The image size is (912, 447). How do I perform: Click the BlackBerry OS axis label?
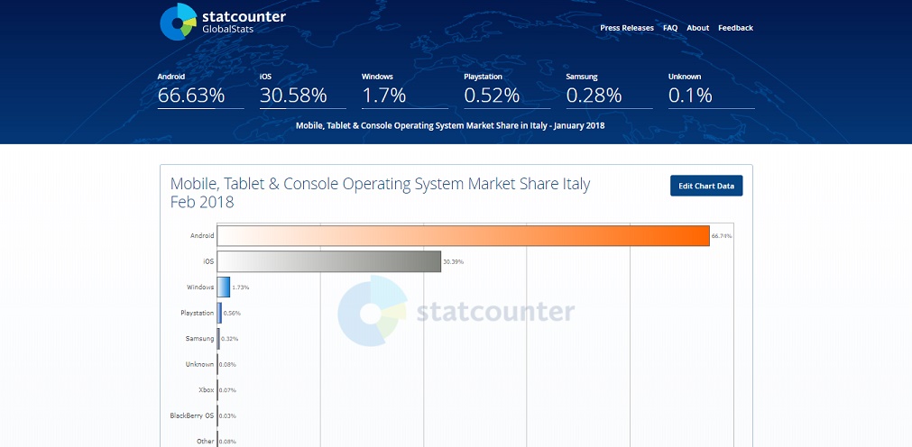click(192, 415)
